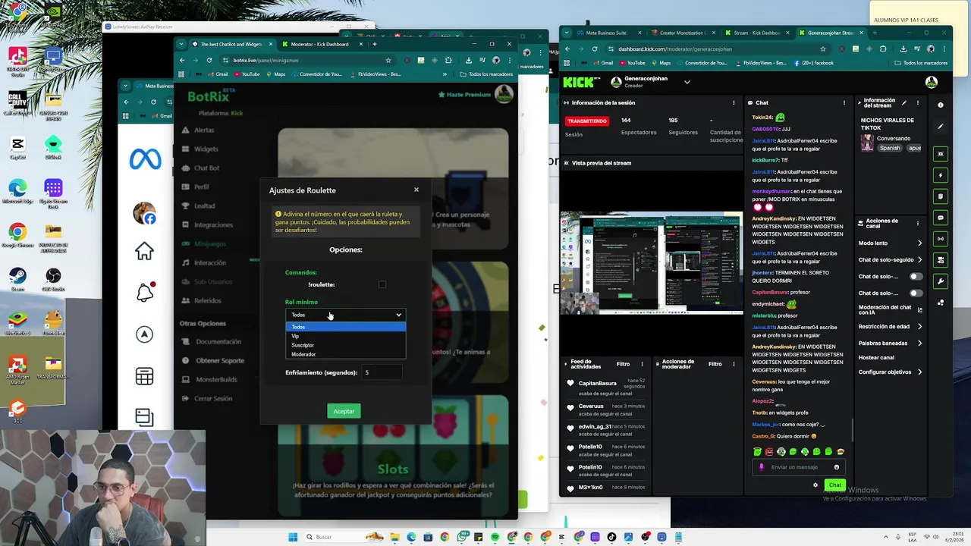971x546 pixels.
Task: Open the Steam desktop shortcut
Action: coord(17,279)
